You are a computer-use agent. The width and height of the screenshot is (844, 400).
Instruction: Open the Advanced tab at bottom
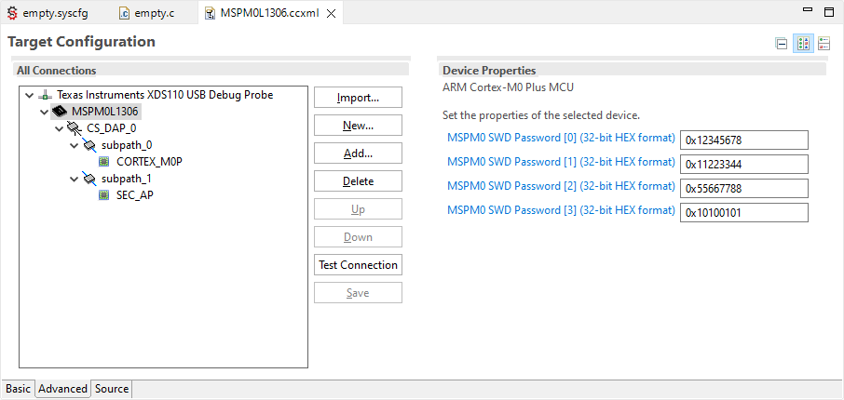tap(62, 389)
